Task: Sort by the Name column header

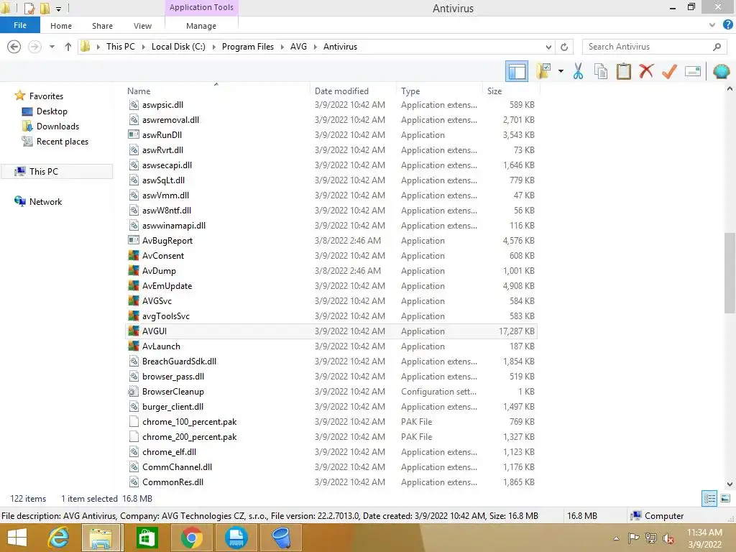Action: click(139, 91)
